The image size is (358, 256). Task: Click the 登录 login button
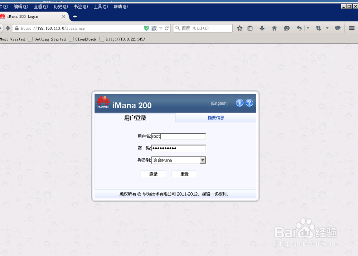click(154, 174)
